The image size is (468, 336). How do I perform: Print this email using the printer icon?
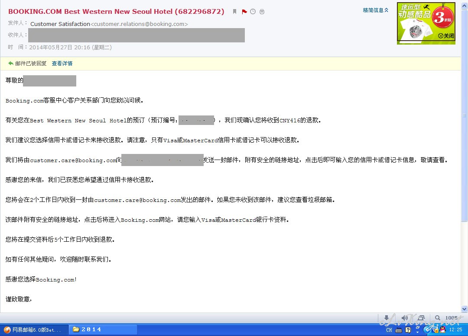262,12
